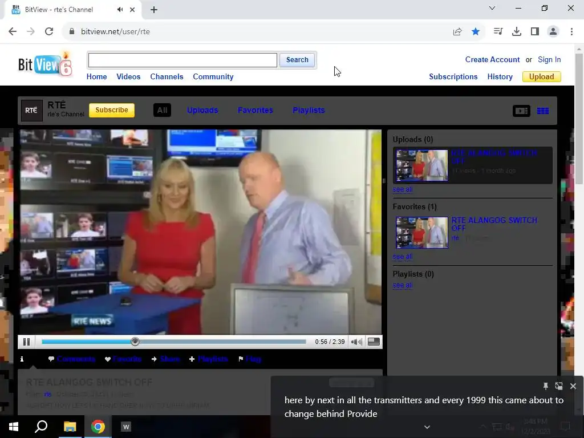Click the browser address bar URL
This screenshot has height=438, width=584.
click(115, 32)
